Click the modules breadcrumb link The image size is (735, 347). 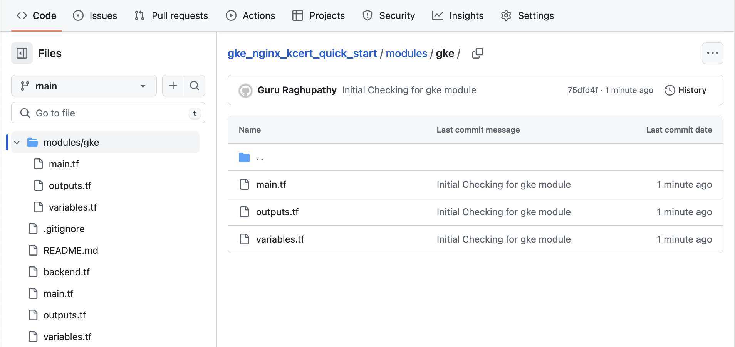tap(406, 54)
